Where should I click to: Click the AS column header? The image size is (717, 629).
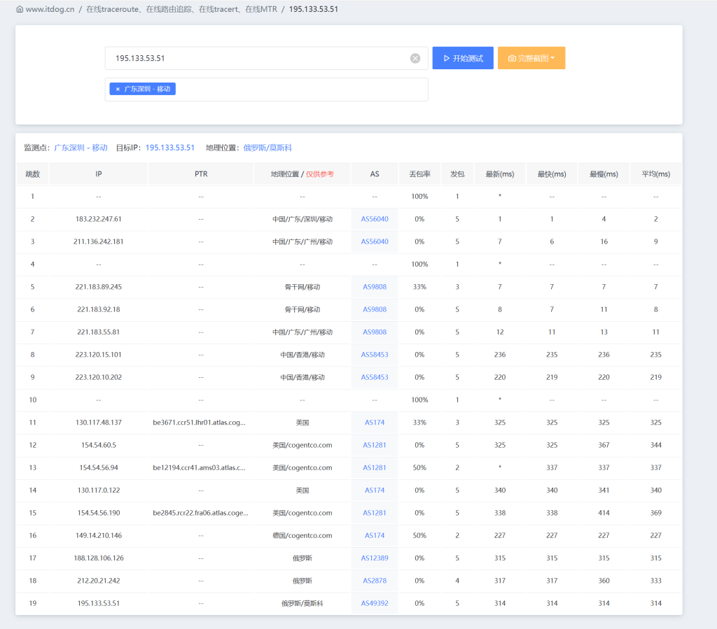pyautogui.click(x=375, y=174)
